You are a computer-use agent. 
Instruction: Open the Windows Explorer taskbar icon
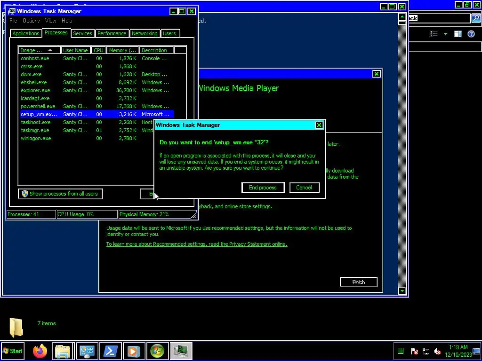point(63,351)
